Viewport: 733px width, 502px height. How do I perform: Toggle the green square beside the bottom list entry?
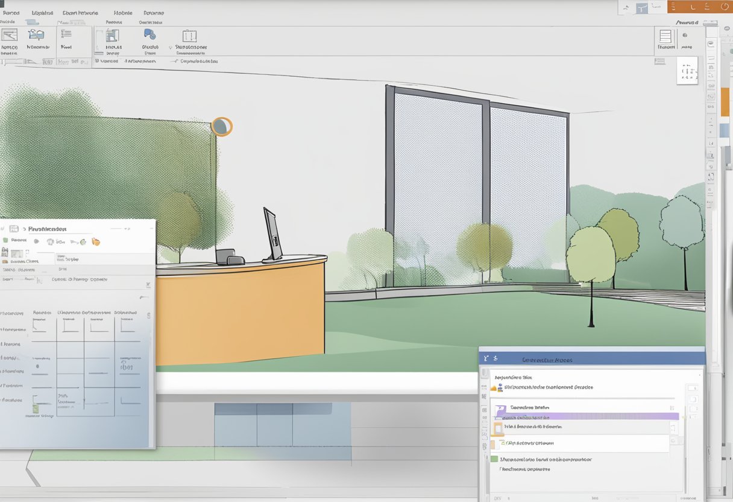495,459
